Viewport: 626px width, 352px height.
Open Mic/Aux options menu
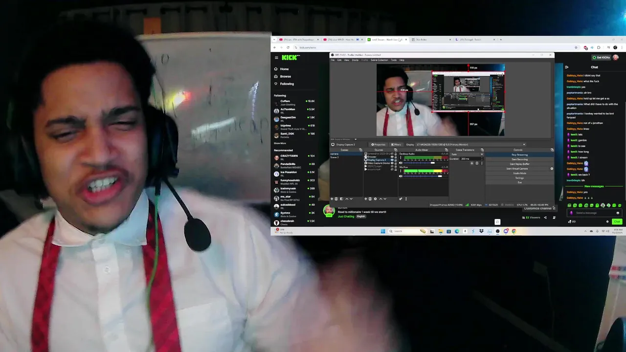(x=401, y=171)
